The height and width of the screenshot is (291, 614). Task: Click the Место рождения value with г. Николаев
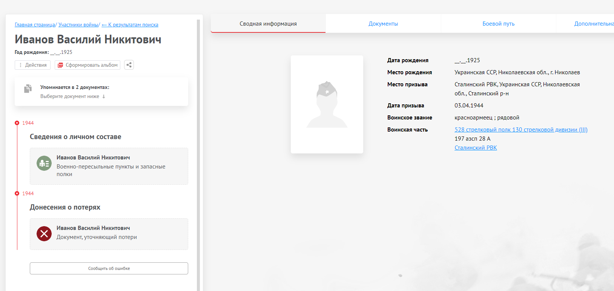pos(517,72)
